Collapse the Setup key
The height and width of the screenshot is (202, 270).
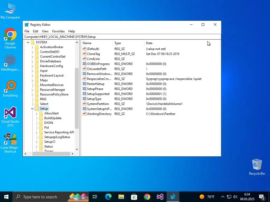point(32,109)
